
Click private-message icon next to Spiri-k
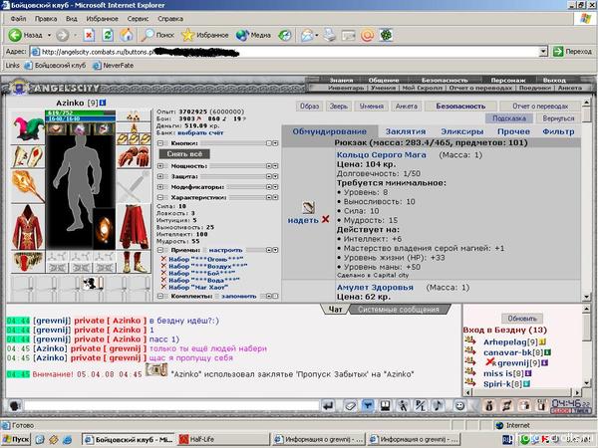(x=470, y=382)
